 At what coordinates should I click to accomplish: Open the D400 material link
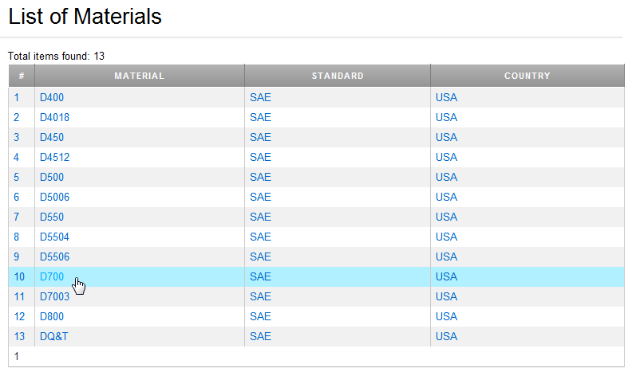[52, 97]
